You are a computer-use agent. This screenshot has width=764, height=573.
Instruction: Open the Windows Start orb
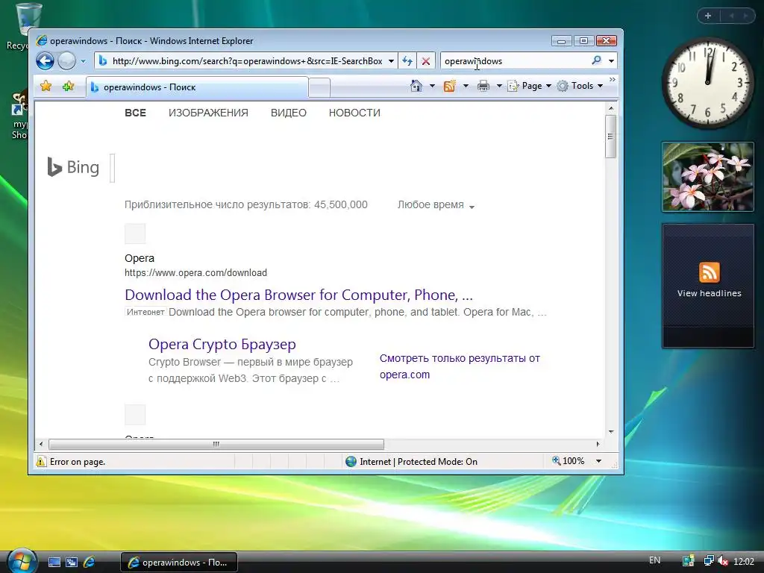pos(22,561)
